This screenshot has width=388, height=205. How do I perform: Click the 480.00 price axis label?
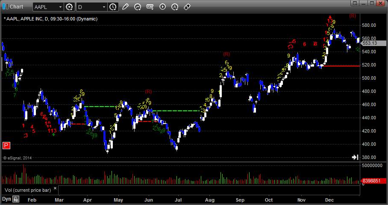pos(369,91)
